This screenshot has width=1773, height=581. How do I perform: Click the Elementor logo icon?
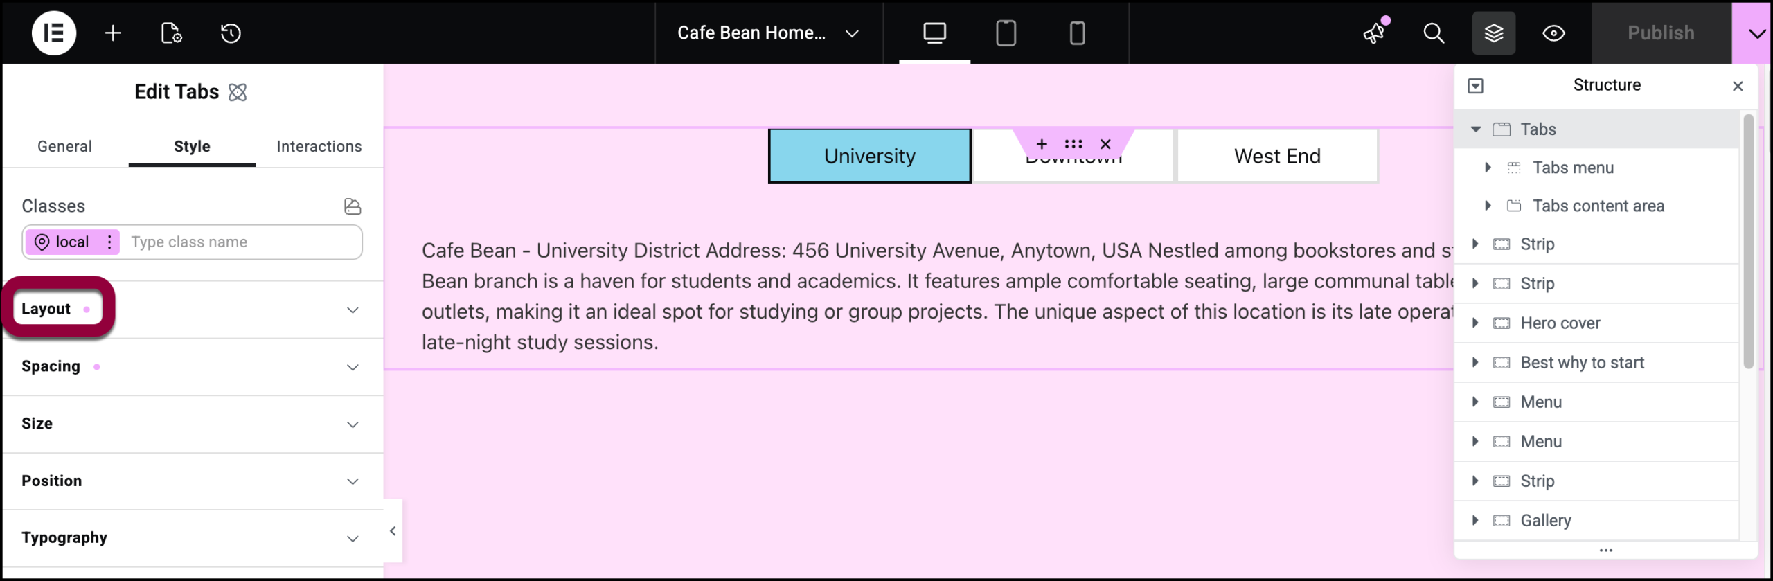pyautogui.click(x=53, y=33)
